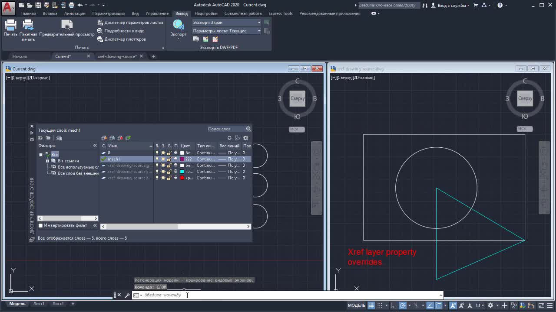Open Express Tools ribbon tab

click(281, 13)
